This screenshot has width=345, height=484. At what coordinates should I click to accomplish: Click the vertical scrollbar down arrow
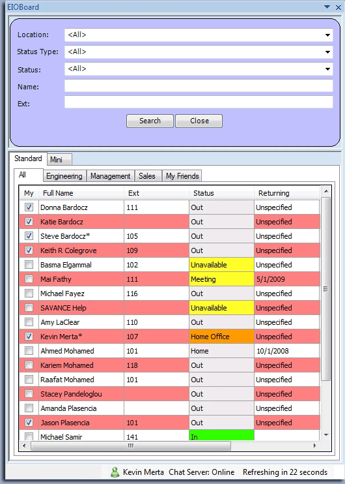(x=325, y=435)
